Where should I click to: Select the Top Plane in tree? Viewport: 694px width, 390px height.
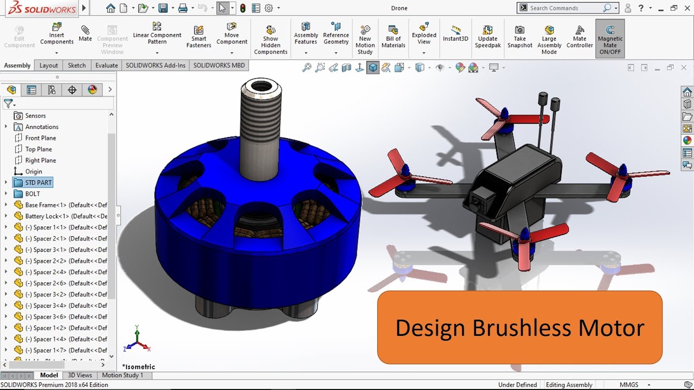point(38,149)
